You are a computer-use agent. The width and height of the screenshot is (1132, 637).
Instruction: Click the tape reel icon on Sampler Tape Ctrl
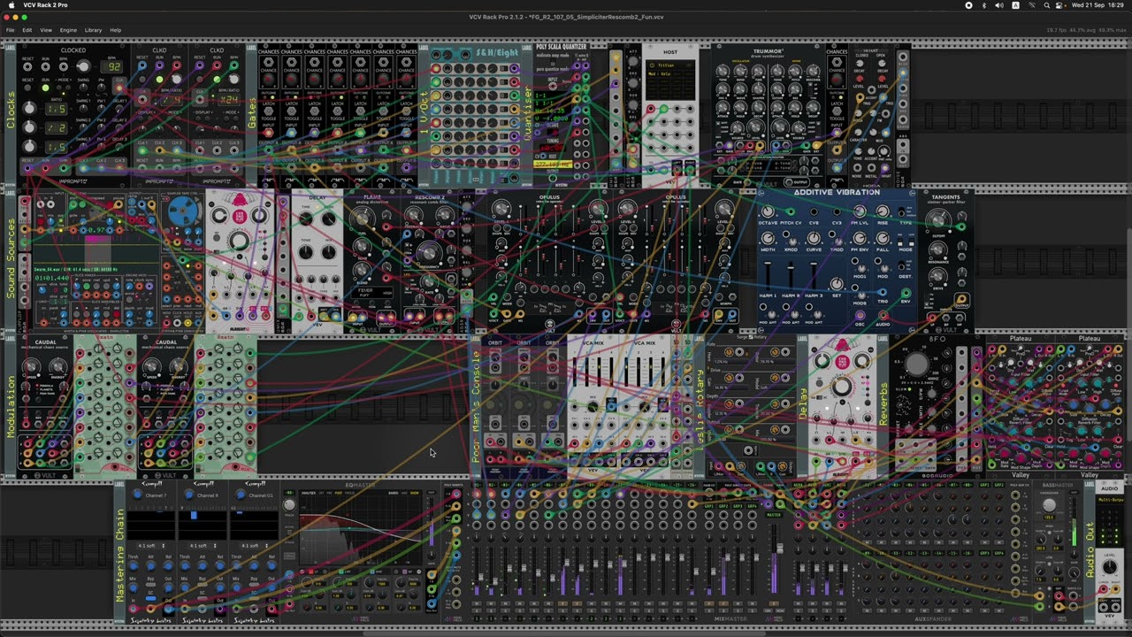tap(185, 212)
